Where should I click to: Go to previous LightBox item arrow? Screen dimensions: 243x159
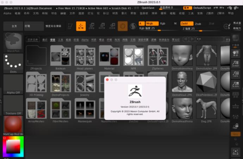point(185,39)
